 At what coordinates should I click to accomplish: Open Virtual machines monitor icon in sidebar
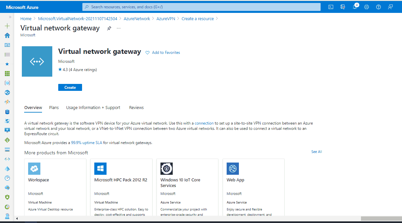[x=7, y=130]
